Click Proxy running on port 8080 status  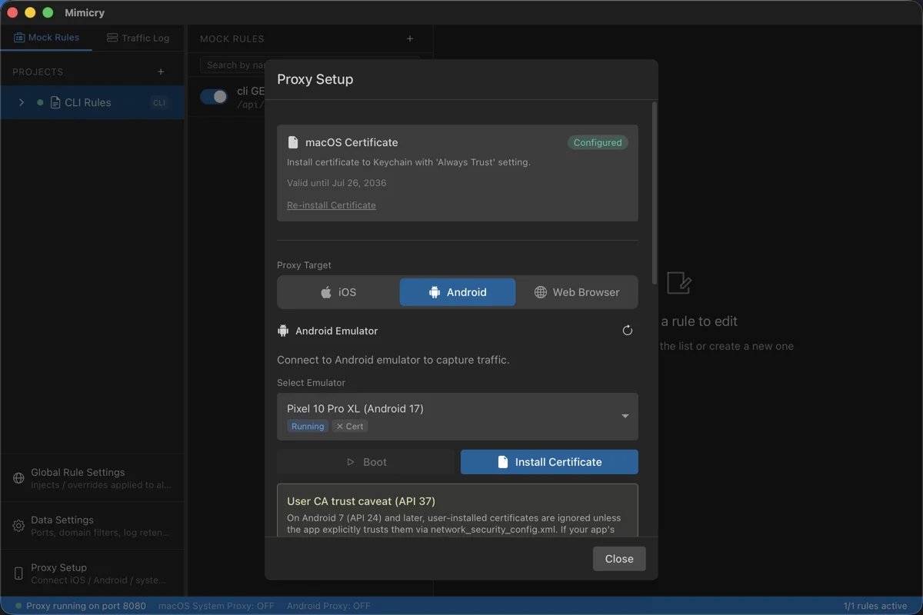pos(81,606)
